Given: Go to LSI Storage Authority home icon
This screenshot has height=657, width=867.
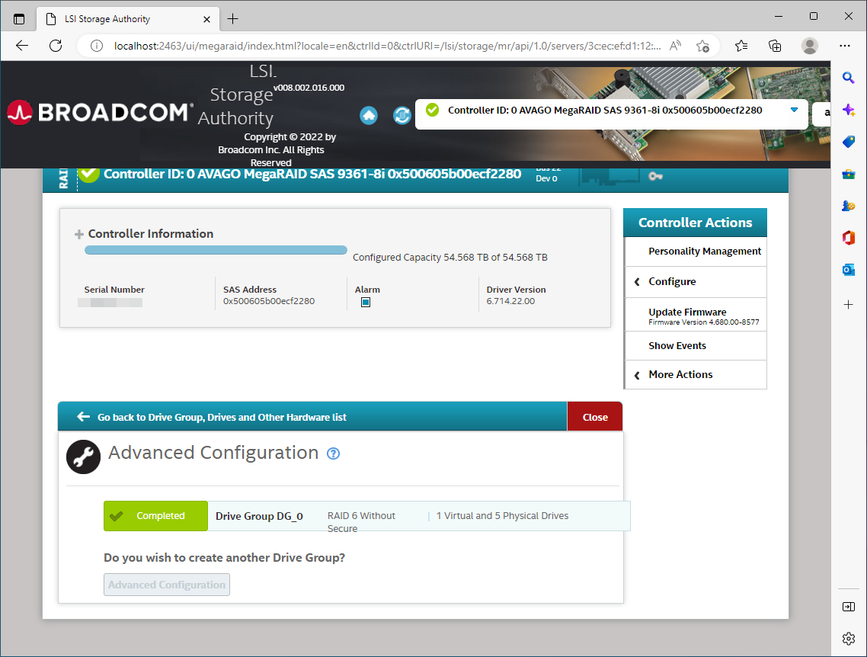Looking at the screenshot, I should pyautogui.click(x=369, y=115).
